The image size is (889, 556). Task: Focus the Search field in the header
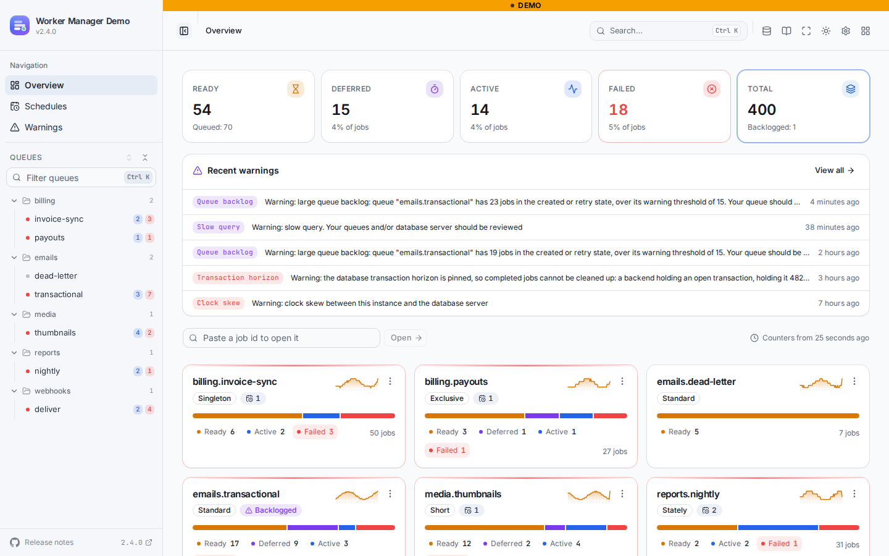pos(669,31)
